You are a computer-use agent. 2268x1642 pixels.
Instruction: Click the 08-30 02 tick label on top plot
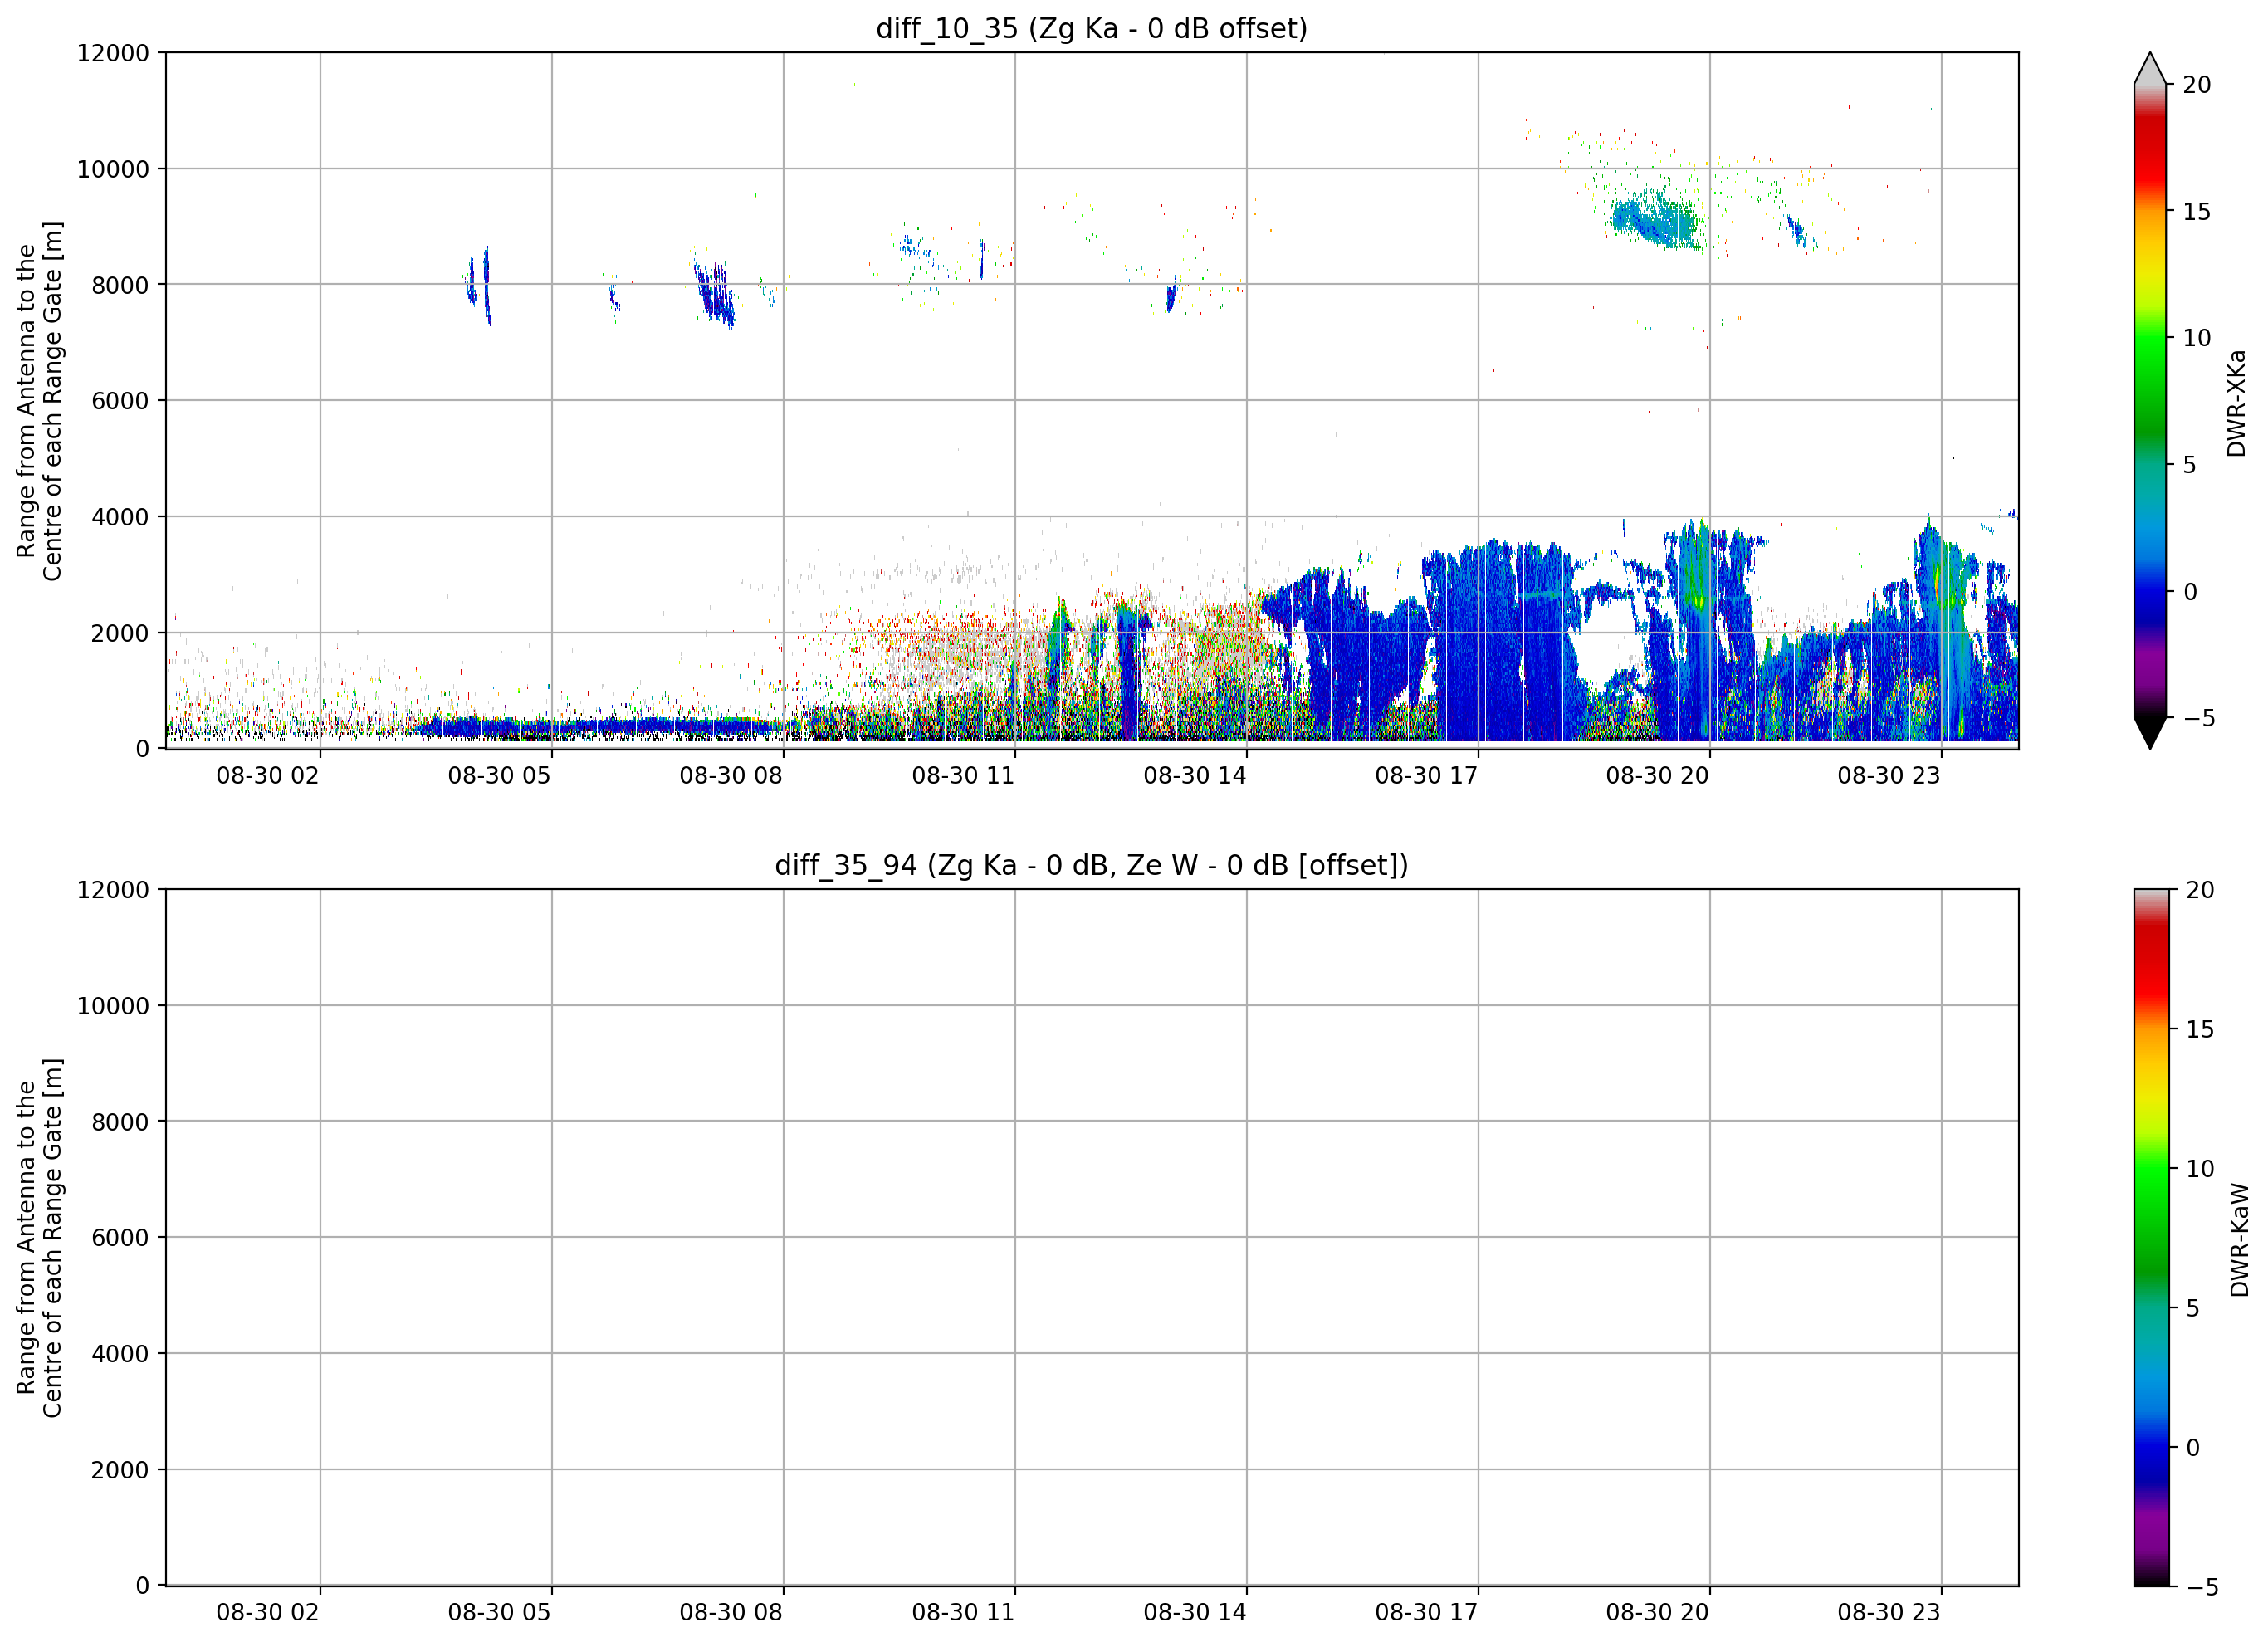(267, 776)
